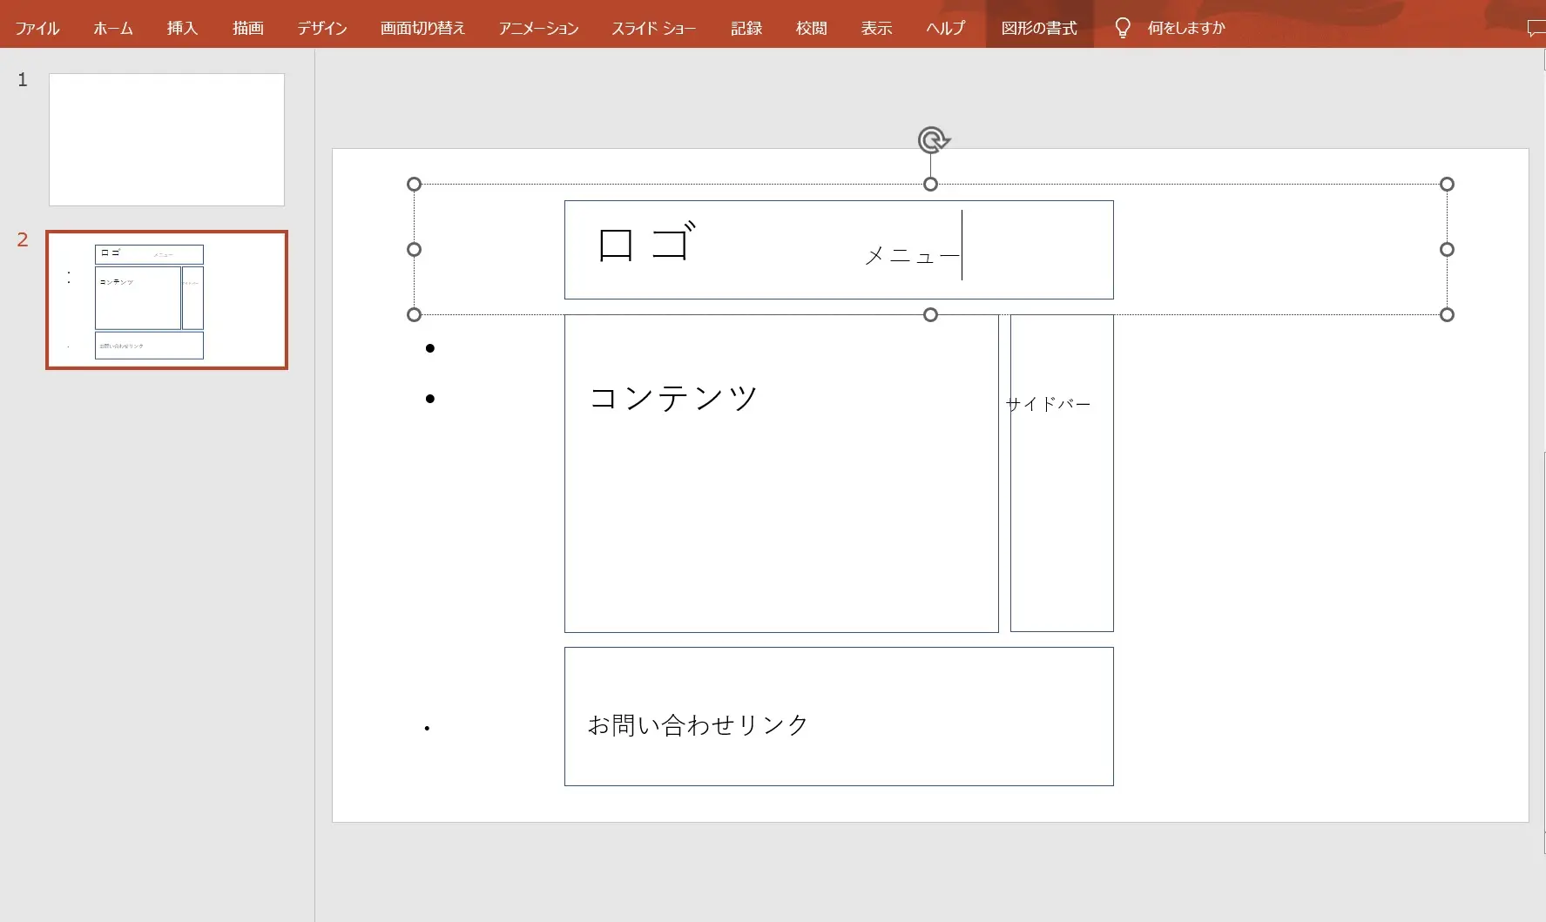1546x922 pixels.
Task: Open the 画面切り替え tab
Action: [422, 27]
